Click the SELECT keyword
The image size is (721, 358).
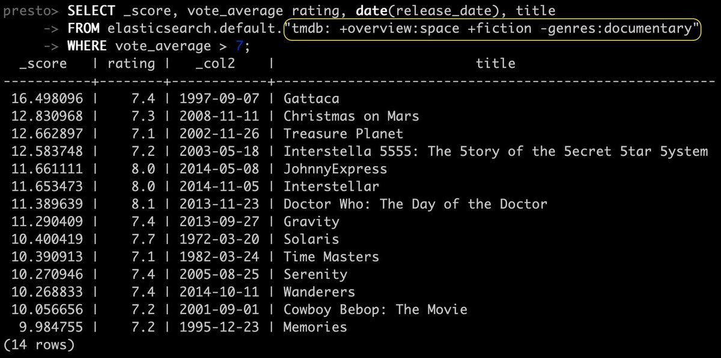91,11
